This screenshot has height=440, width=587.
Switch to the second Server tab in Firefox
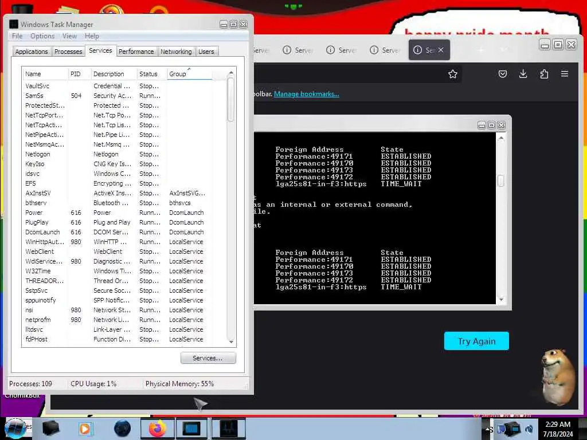(x=298, y=50)
